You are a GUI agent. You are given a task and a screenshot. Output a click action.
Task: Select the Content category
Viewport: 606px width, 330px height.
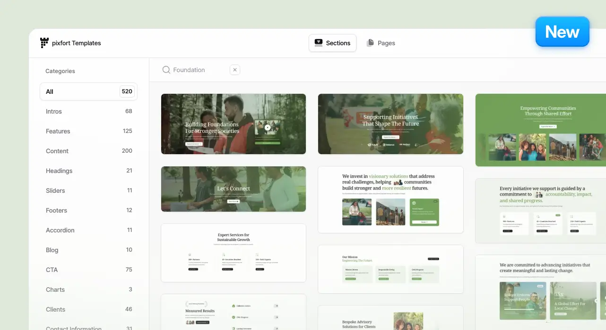point(88,151)
